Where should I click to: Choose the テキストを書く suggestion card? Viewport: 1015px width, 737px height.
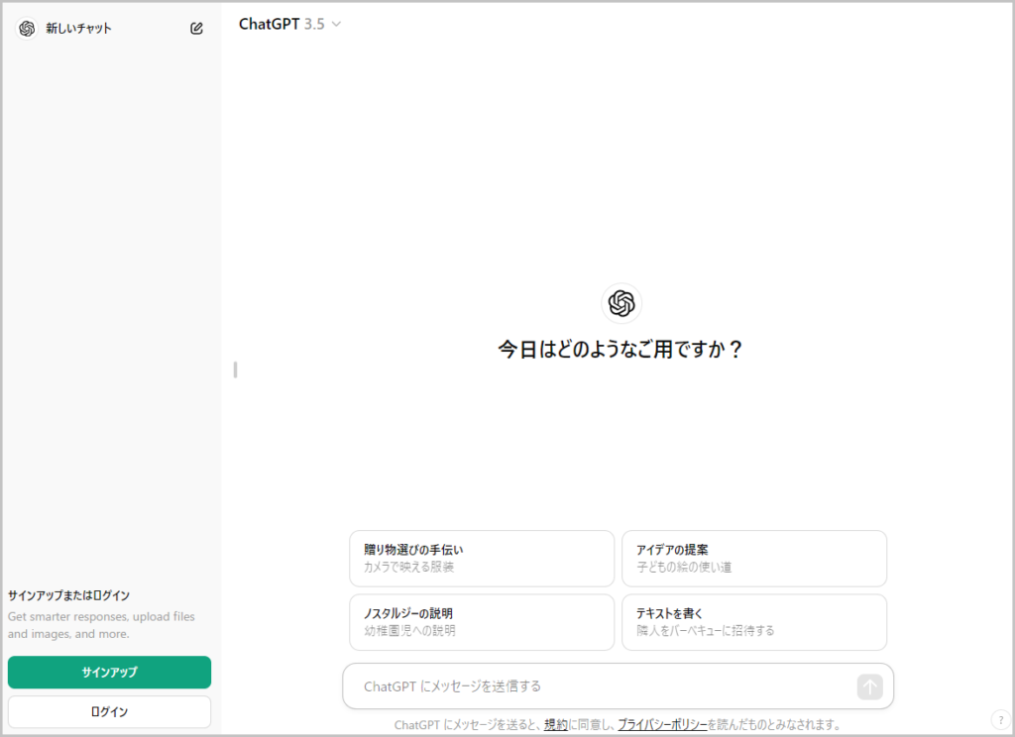pyautogui.click(x=754, y=622)
